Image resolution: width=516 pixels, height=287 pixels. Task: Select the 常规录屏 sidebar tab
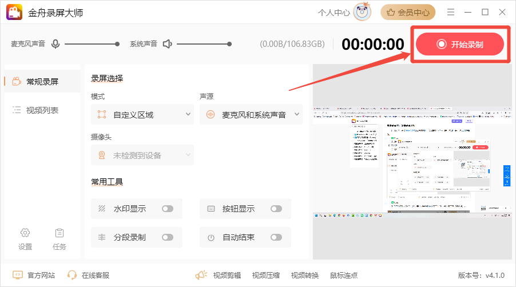[x=42, y=81]
